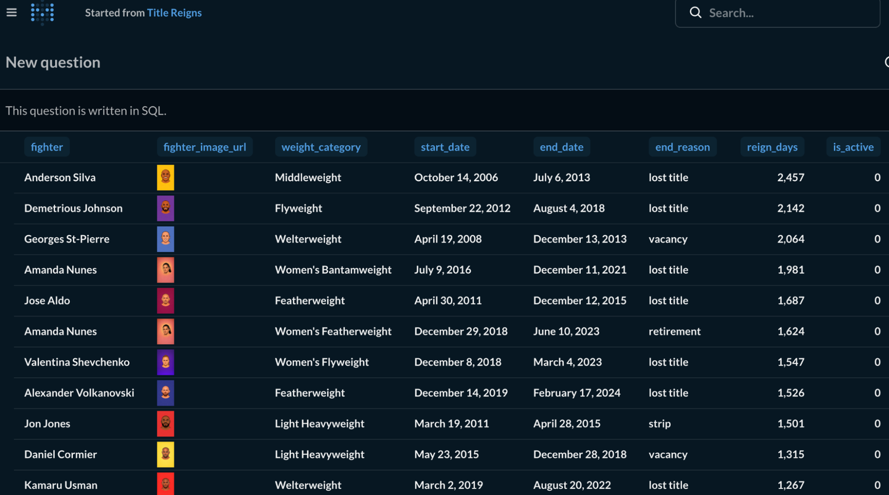Screen dimensions: 889x495
Task: Open Demetrious Johnson's fighter image thumbnail
Action: coord(165,208)
